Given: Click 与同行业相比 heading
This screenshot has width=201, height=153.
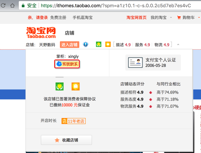Looking at the screenshot, I should pyautogui.click(x=169, y=84).
